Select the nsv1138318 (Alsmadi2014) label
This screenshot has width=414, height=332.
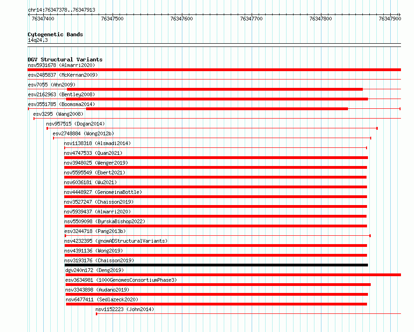pos(97,143)
